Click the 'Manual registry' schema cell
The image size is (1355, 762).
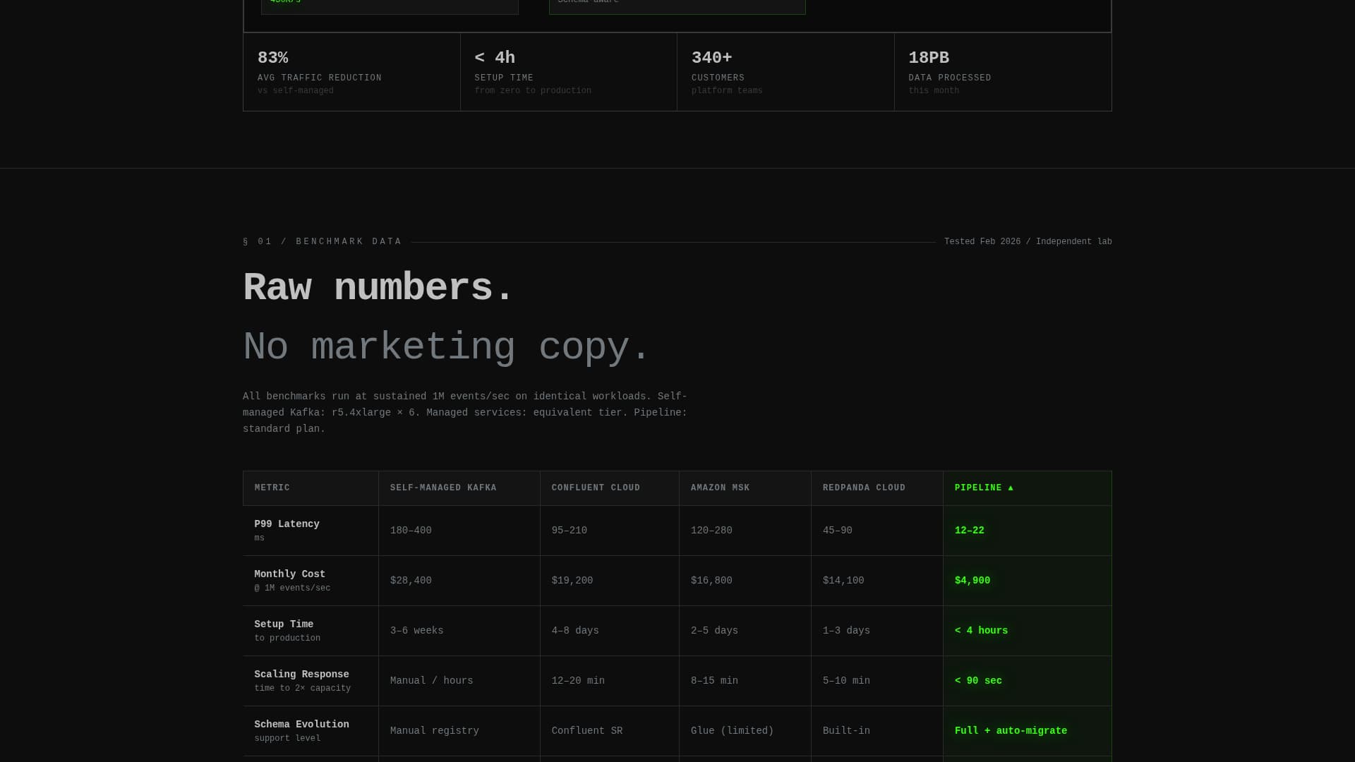(459, 731)
